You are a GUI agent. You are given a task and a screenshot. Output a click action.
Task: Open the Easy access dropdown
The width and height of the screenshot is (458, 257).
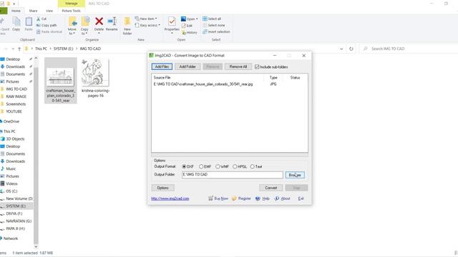(147, 26)
